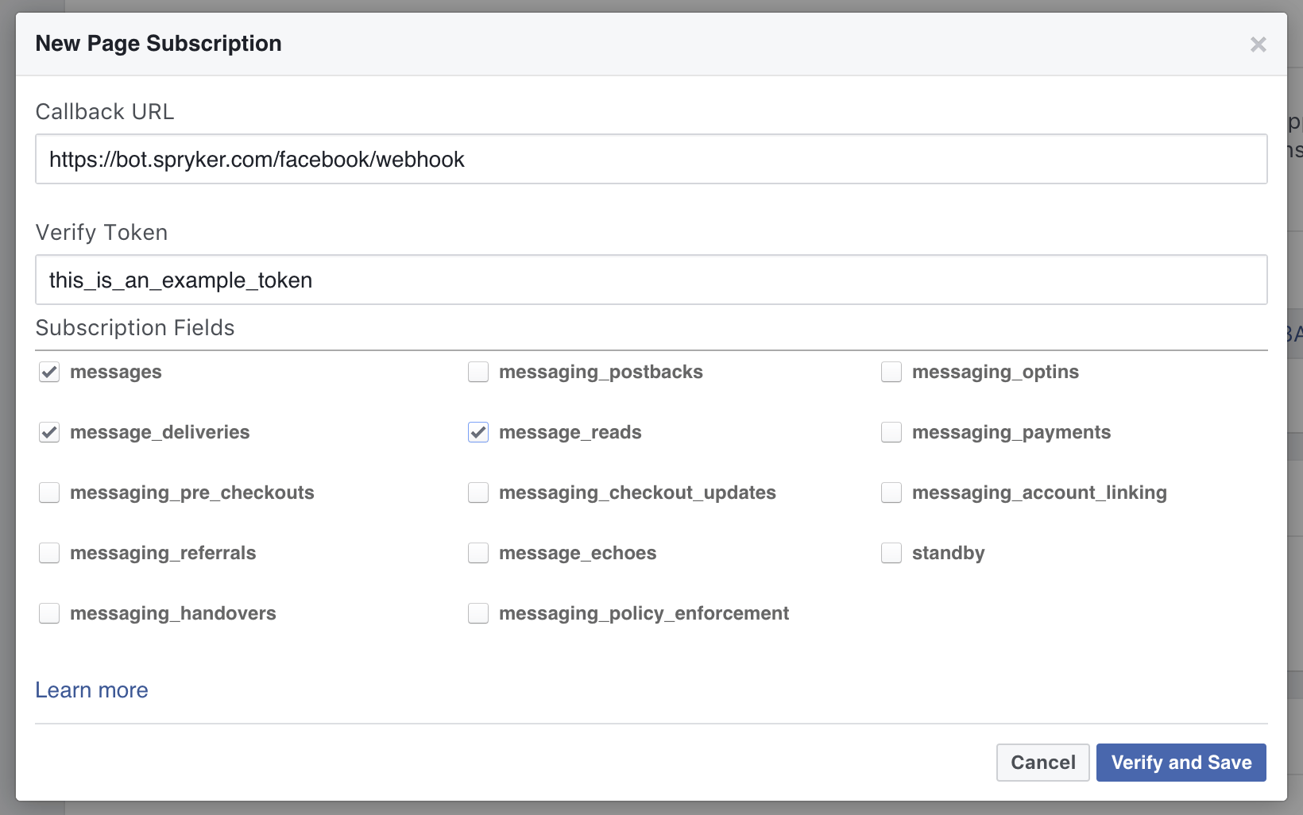Viewport: 1303px width, 815px height.
Task: Select the messaging_pre_checkouts checkbox
Action: (x=49, y=492)
